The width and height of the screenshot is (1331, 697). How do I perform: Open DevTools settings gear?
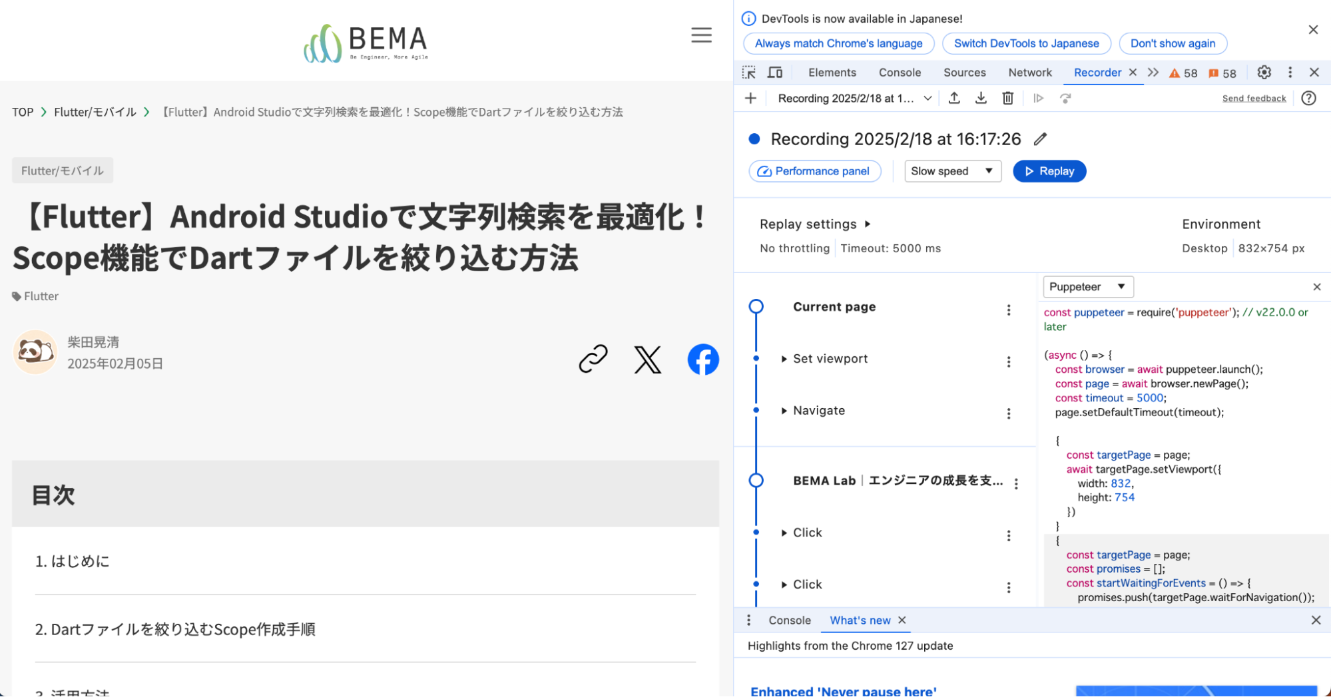(x=1264, y=73)
